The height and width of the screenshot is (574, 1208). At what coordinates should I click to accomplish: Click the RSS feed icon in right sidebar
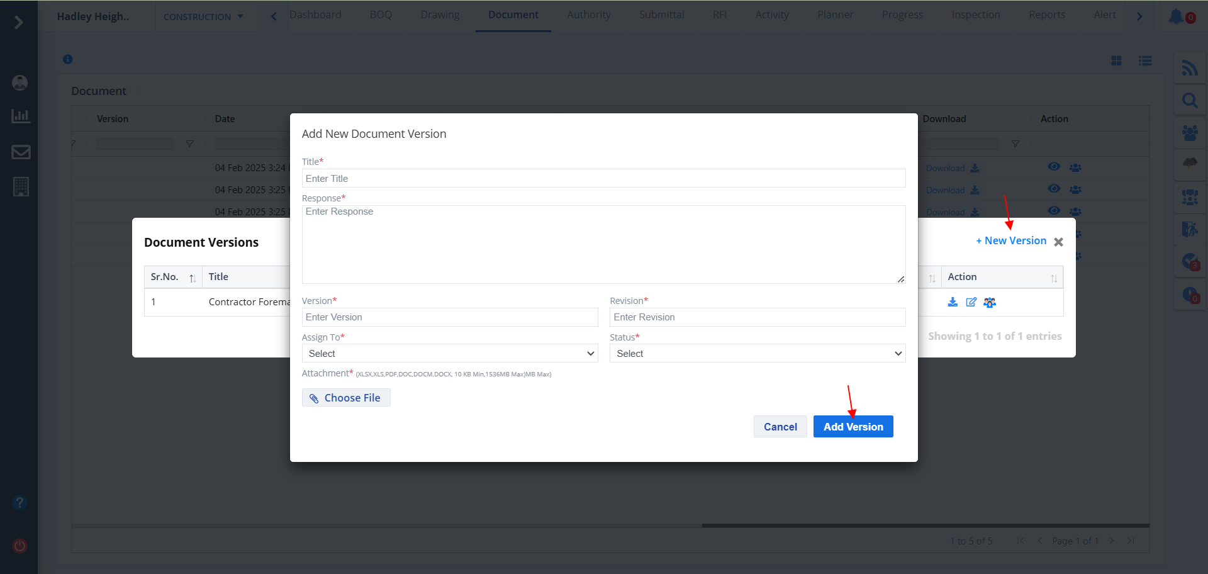coord(1189,68)
